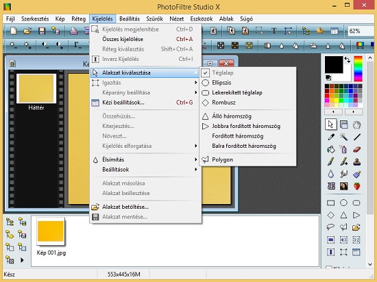Image resolution: width=377 pixels, height=282 pixels.
Task: Select the line drawing tool
Action: [357, 137]
